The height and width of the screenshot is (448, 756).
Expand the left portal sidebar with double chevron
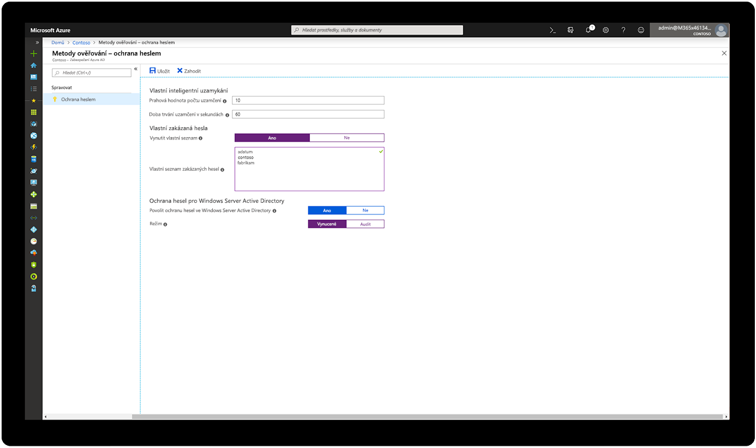pos(37,42)
